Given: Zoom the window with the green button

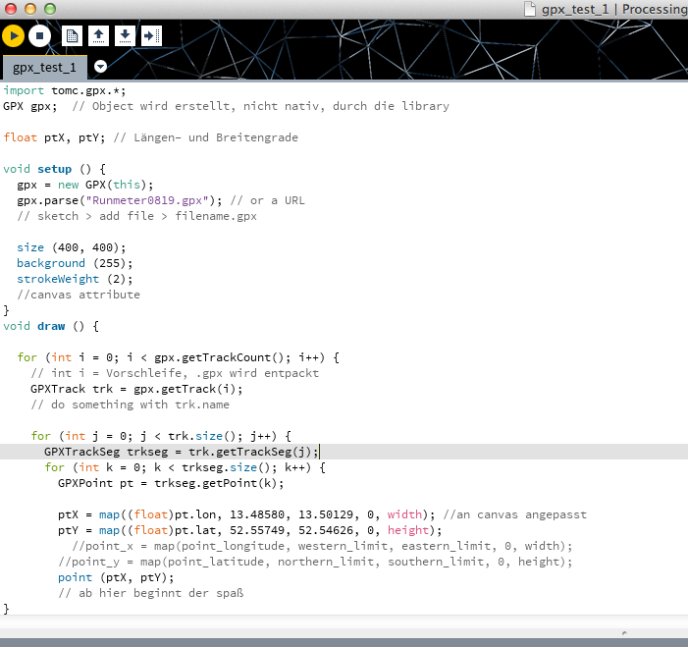Looking at the screenshot, I should coord(49,8).
